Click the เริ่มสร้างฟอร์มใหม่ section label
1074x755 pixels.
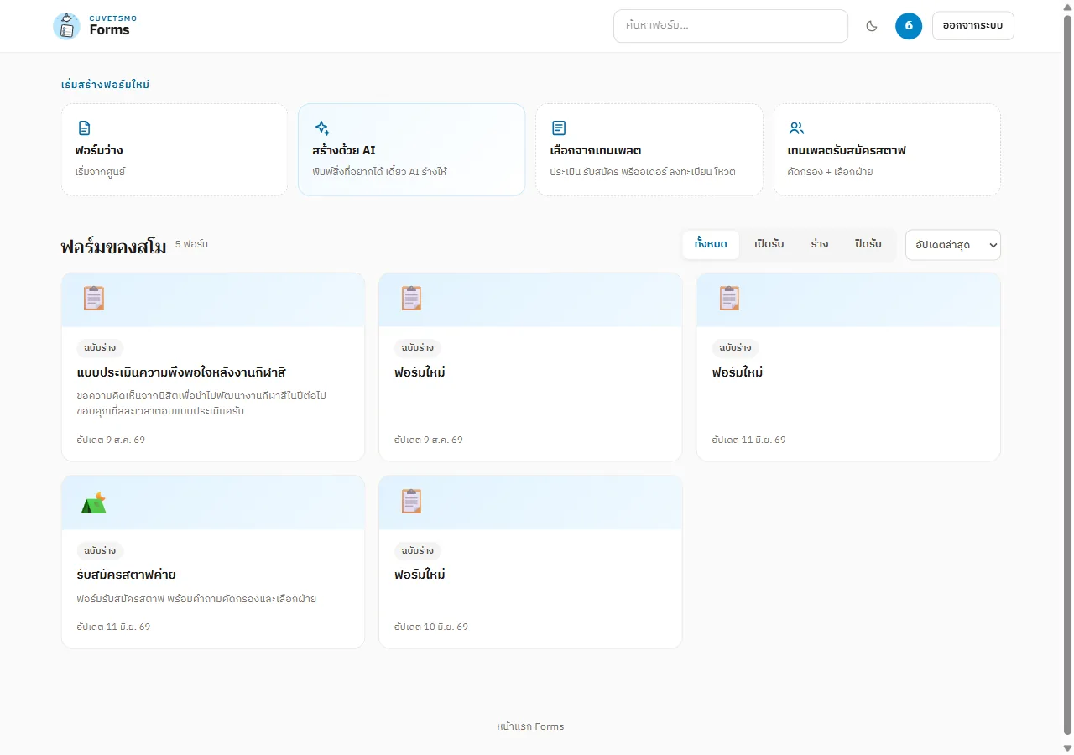(x=106, y=85)
